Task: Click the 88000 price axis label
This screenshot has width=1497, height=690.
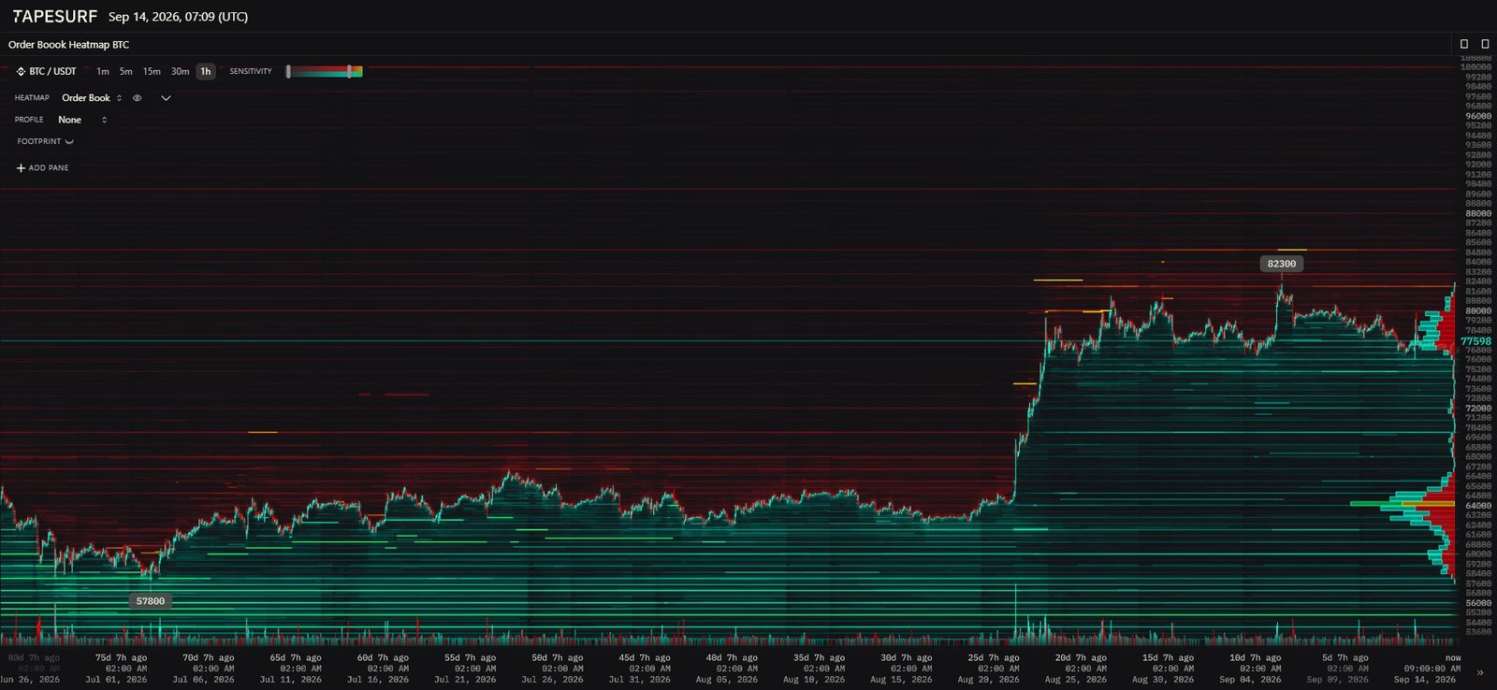Action: 1477,213
